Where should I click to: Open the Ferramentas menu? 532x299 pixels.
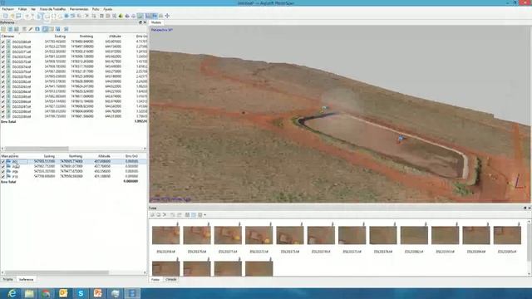(x=79, y=9)
